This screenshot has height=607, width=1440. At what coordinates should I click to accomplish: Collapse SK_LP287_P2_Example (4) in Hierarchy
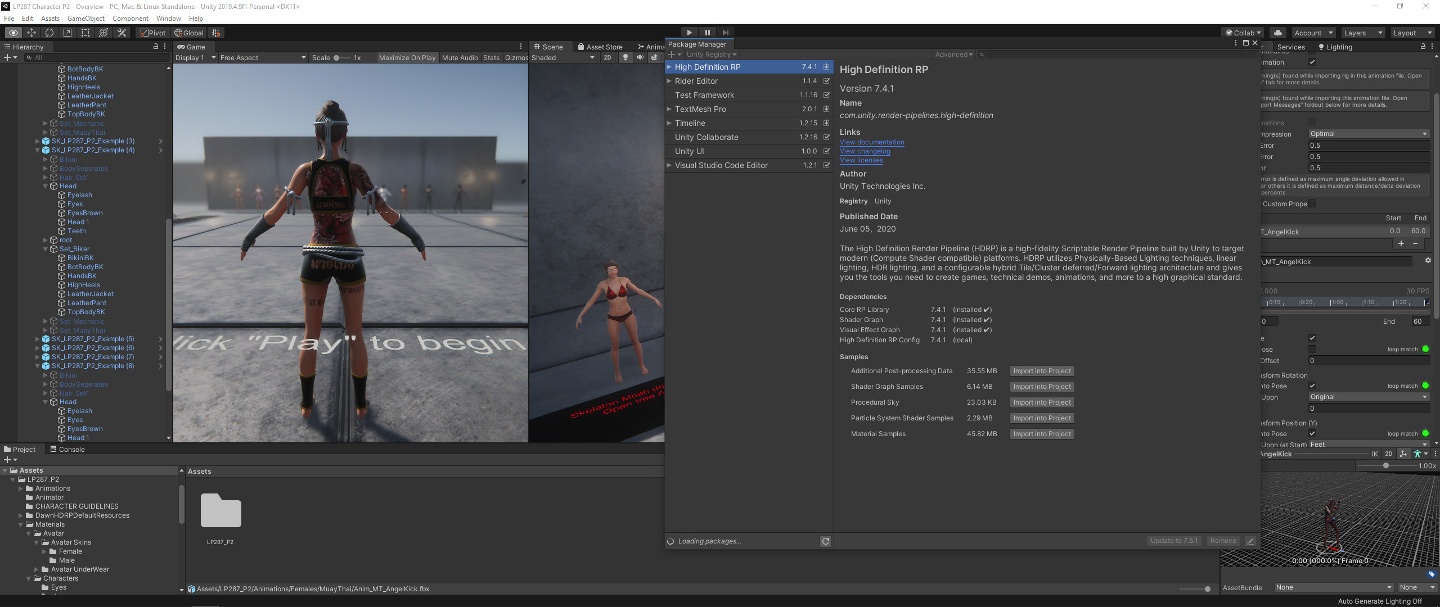[38, 150]
